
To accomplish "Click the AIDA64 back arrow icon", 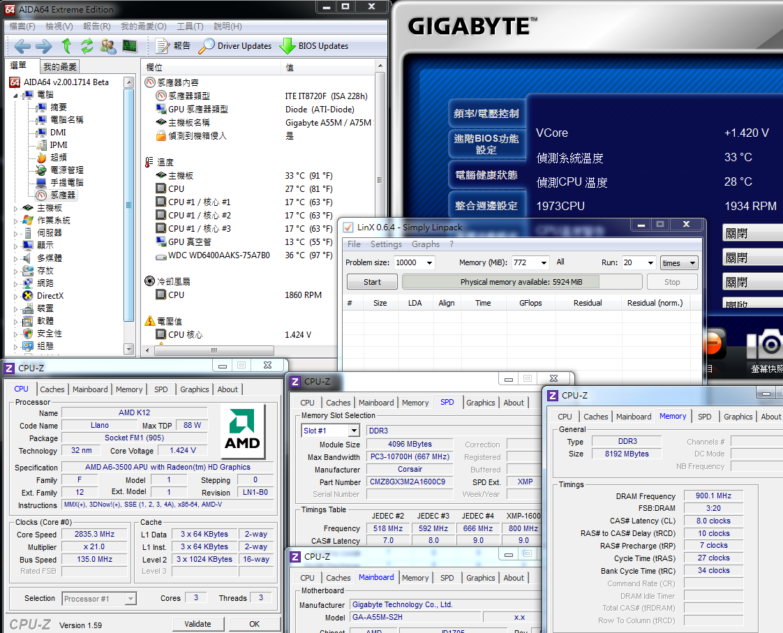I will coord(22,47).
